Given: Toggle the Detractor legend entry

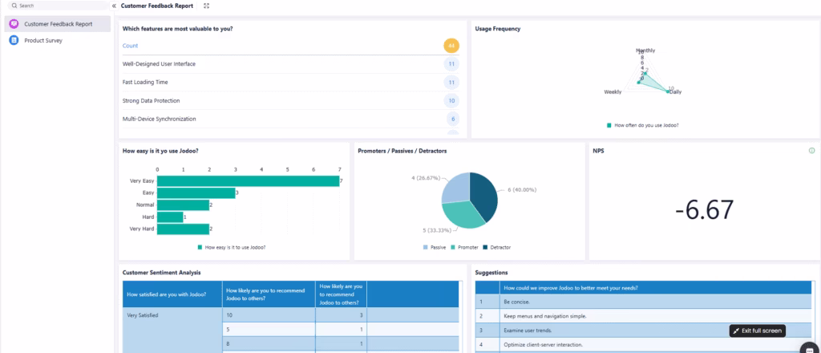Looking at the screenshot, I should [497, 247].
